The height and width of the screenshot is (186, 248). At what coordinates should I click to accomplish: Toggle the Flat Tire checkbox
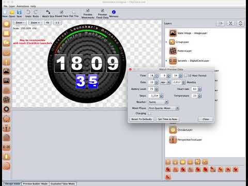74,12
